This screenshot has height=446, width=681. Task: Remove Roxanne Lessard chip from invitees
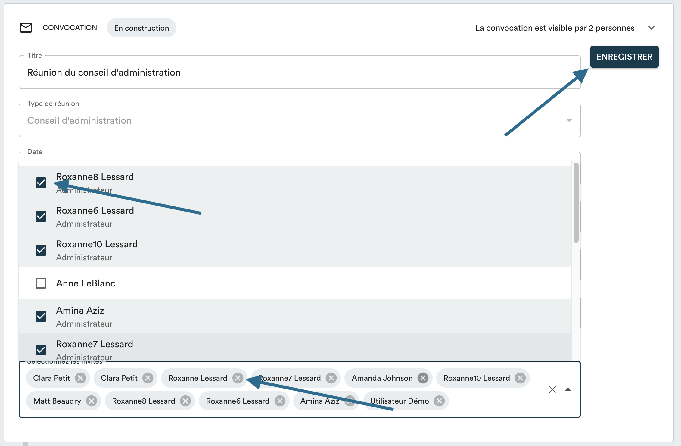238,378
